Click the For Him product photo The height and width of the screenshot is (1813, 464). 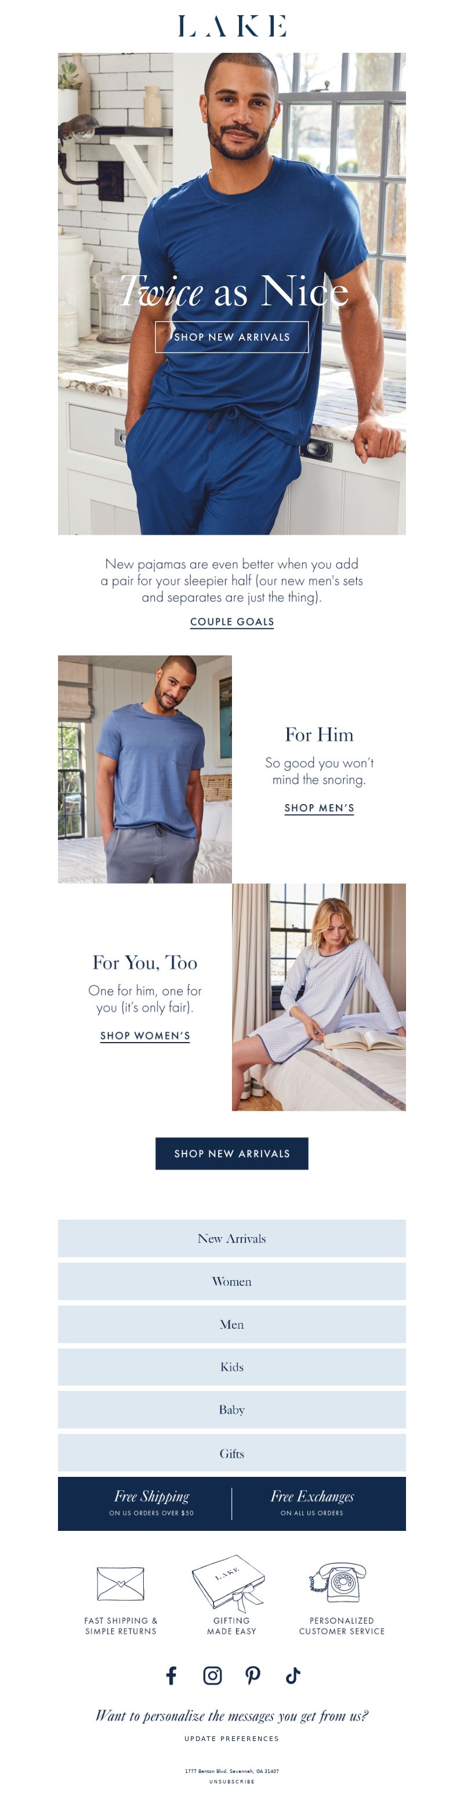pyautogui.click(x=145, y=769)
